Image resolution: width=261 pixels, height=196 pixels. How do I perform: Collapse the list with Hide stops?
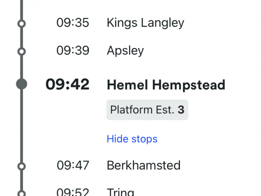(x=132, y=139)
